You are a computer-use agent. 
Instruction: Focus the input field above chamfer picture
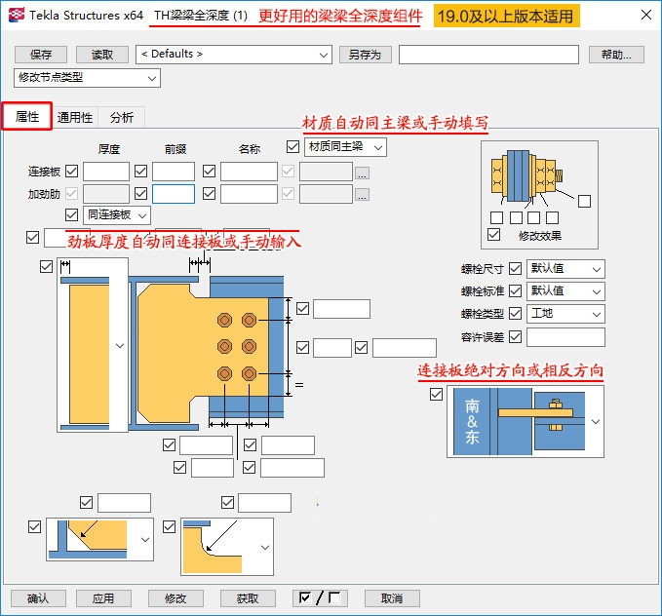(x=124, y=503)
